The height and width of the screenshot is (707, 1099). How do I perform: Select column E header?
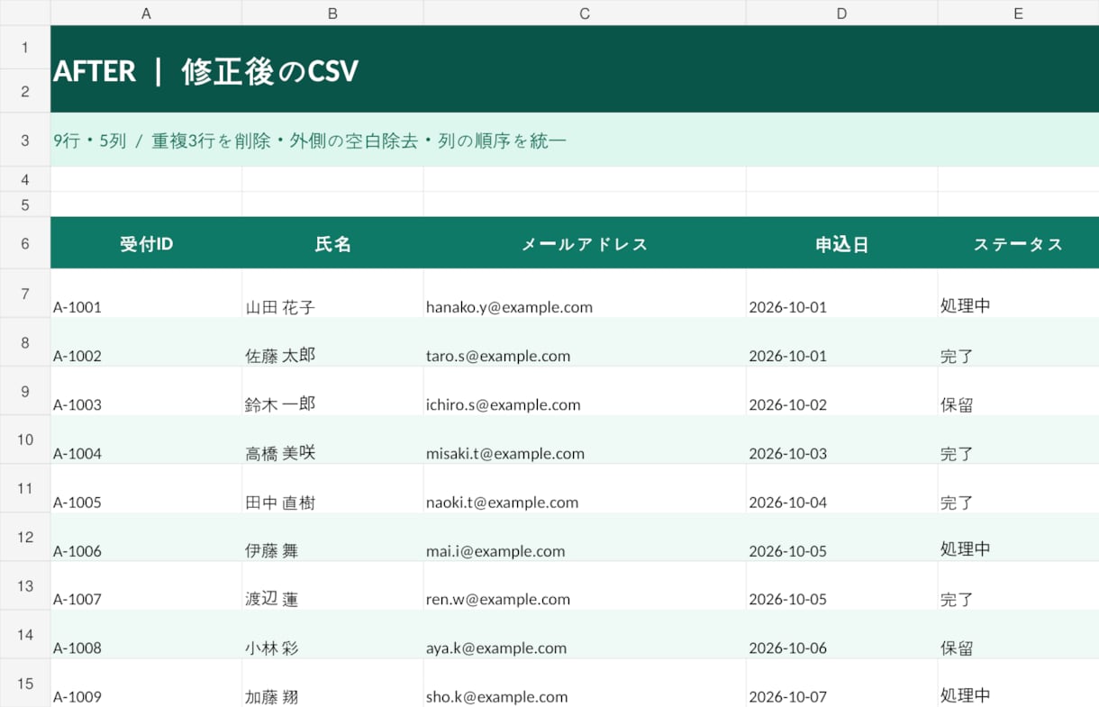[1018, 13]
